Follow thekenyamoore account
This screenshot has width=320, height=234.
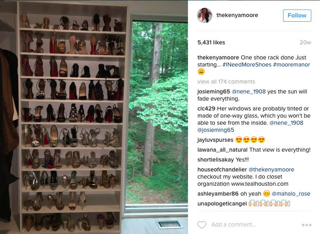pyautogui.click(x=297, y=15)
